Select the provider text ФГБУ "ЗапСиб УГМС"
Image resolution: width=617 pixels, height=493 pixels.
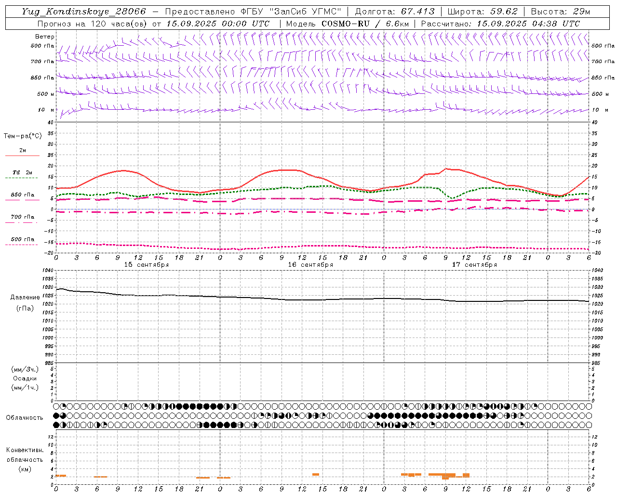[291, 12]
